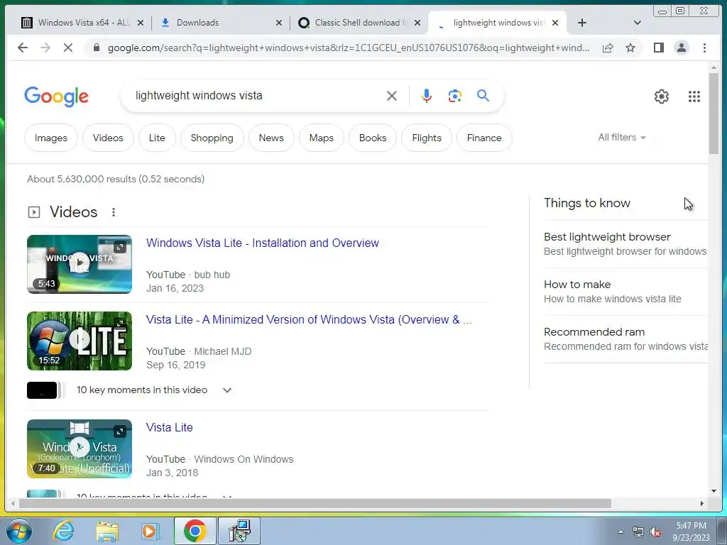Filter results by Images
Image resolution: width=727 pixels, height=545 pixels.
click(x=51, y=138)
